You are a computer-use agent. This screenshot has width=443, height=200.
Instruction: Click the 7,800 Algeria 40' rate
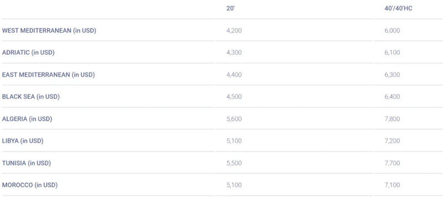point(392,119)
